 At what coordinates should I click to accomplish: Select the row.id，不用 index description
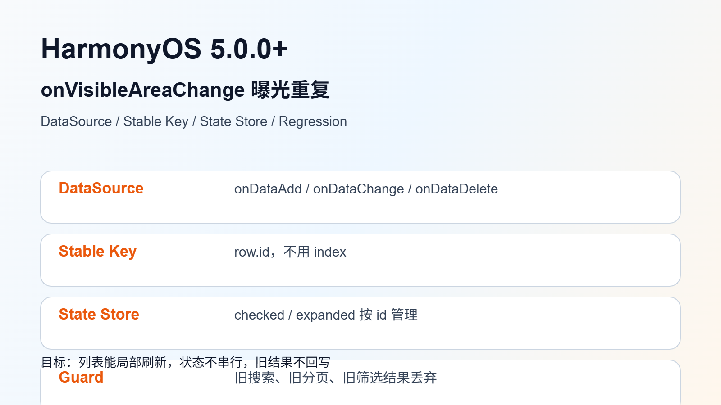pyautogui.click(x=290, y=252)
